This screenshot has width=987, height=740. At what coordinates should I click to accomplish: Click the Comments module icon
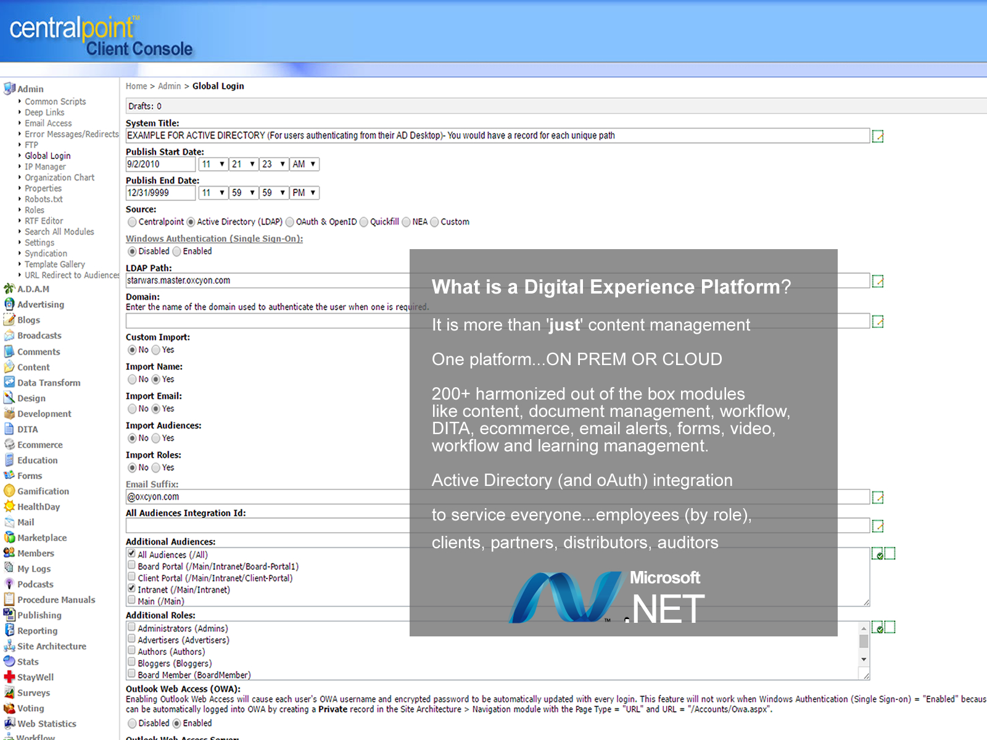point(9,351)
